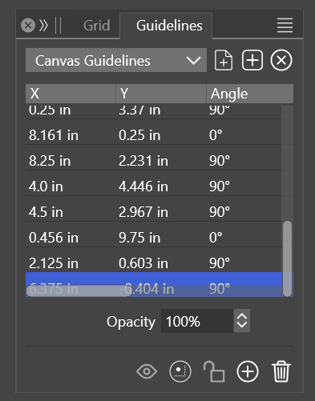The image size is (315, 401).
Task: Toggle the guideline lock icon
Action: point(214,371)
